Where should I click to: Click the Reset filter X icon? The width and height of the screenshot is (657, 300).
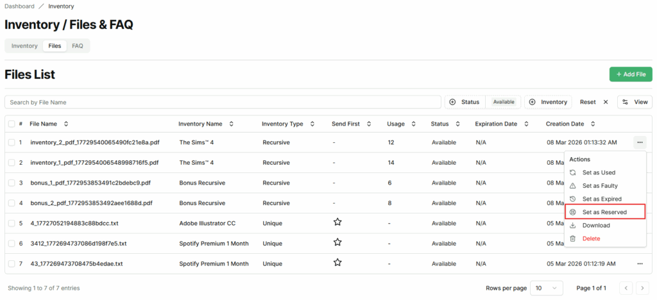(x=605, y=102)
